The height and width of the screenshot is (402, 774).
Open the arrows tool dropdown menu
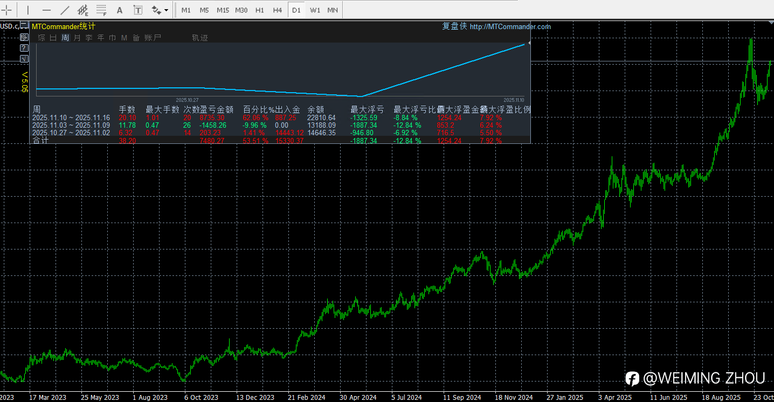tap(166, 10)
